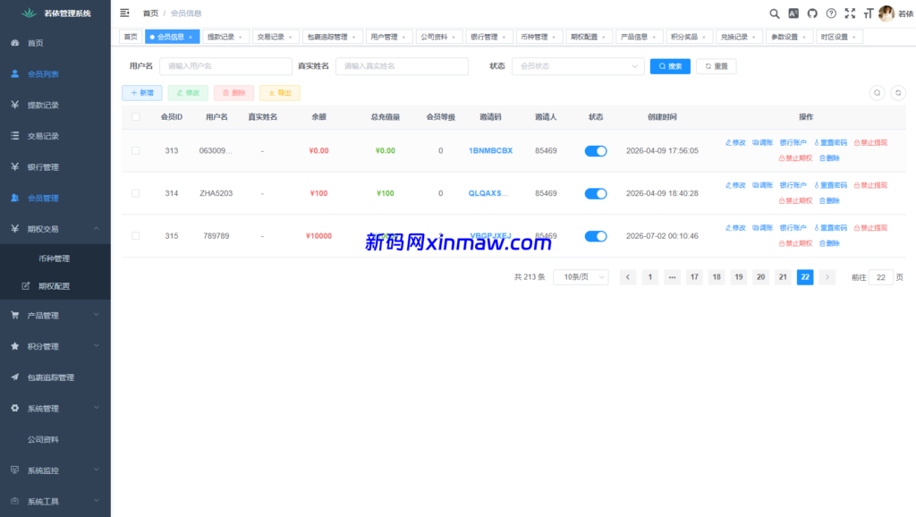The image size is (916, 517).
Task: Close the 提款记录 tab via its x
Action: pos(240,38)
